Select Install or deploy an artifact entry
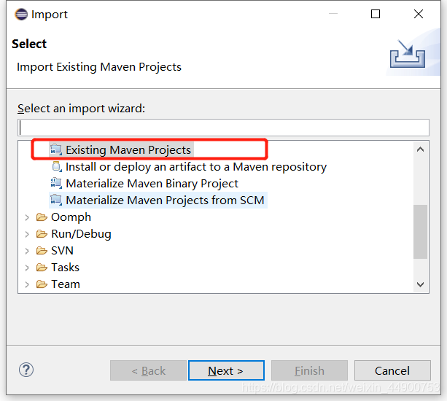447x401 pixels. (x=196, y=167)
